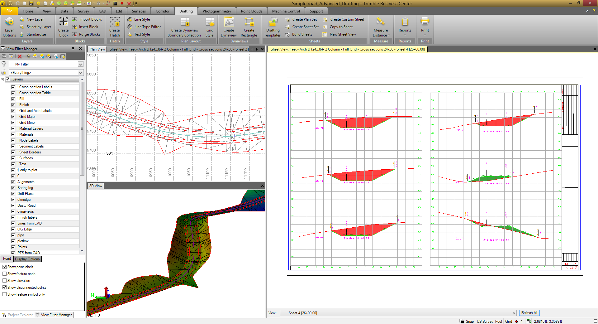598x324 pixels.
Task: Enable Show feature code option
Action: 5,274
